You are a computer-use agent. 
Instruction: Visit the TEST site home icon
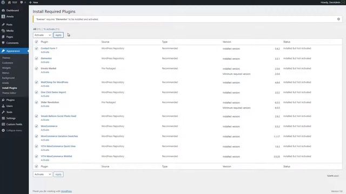[9, 2]
